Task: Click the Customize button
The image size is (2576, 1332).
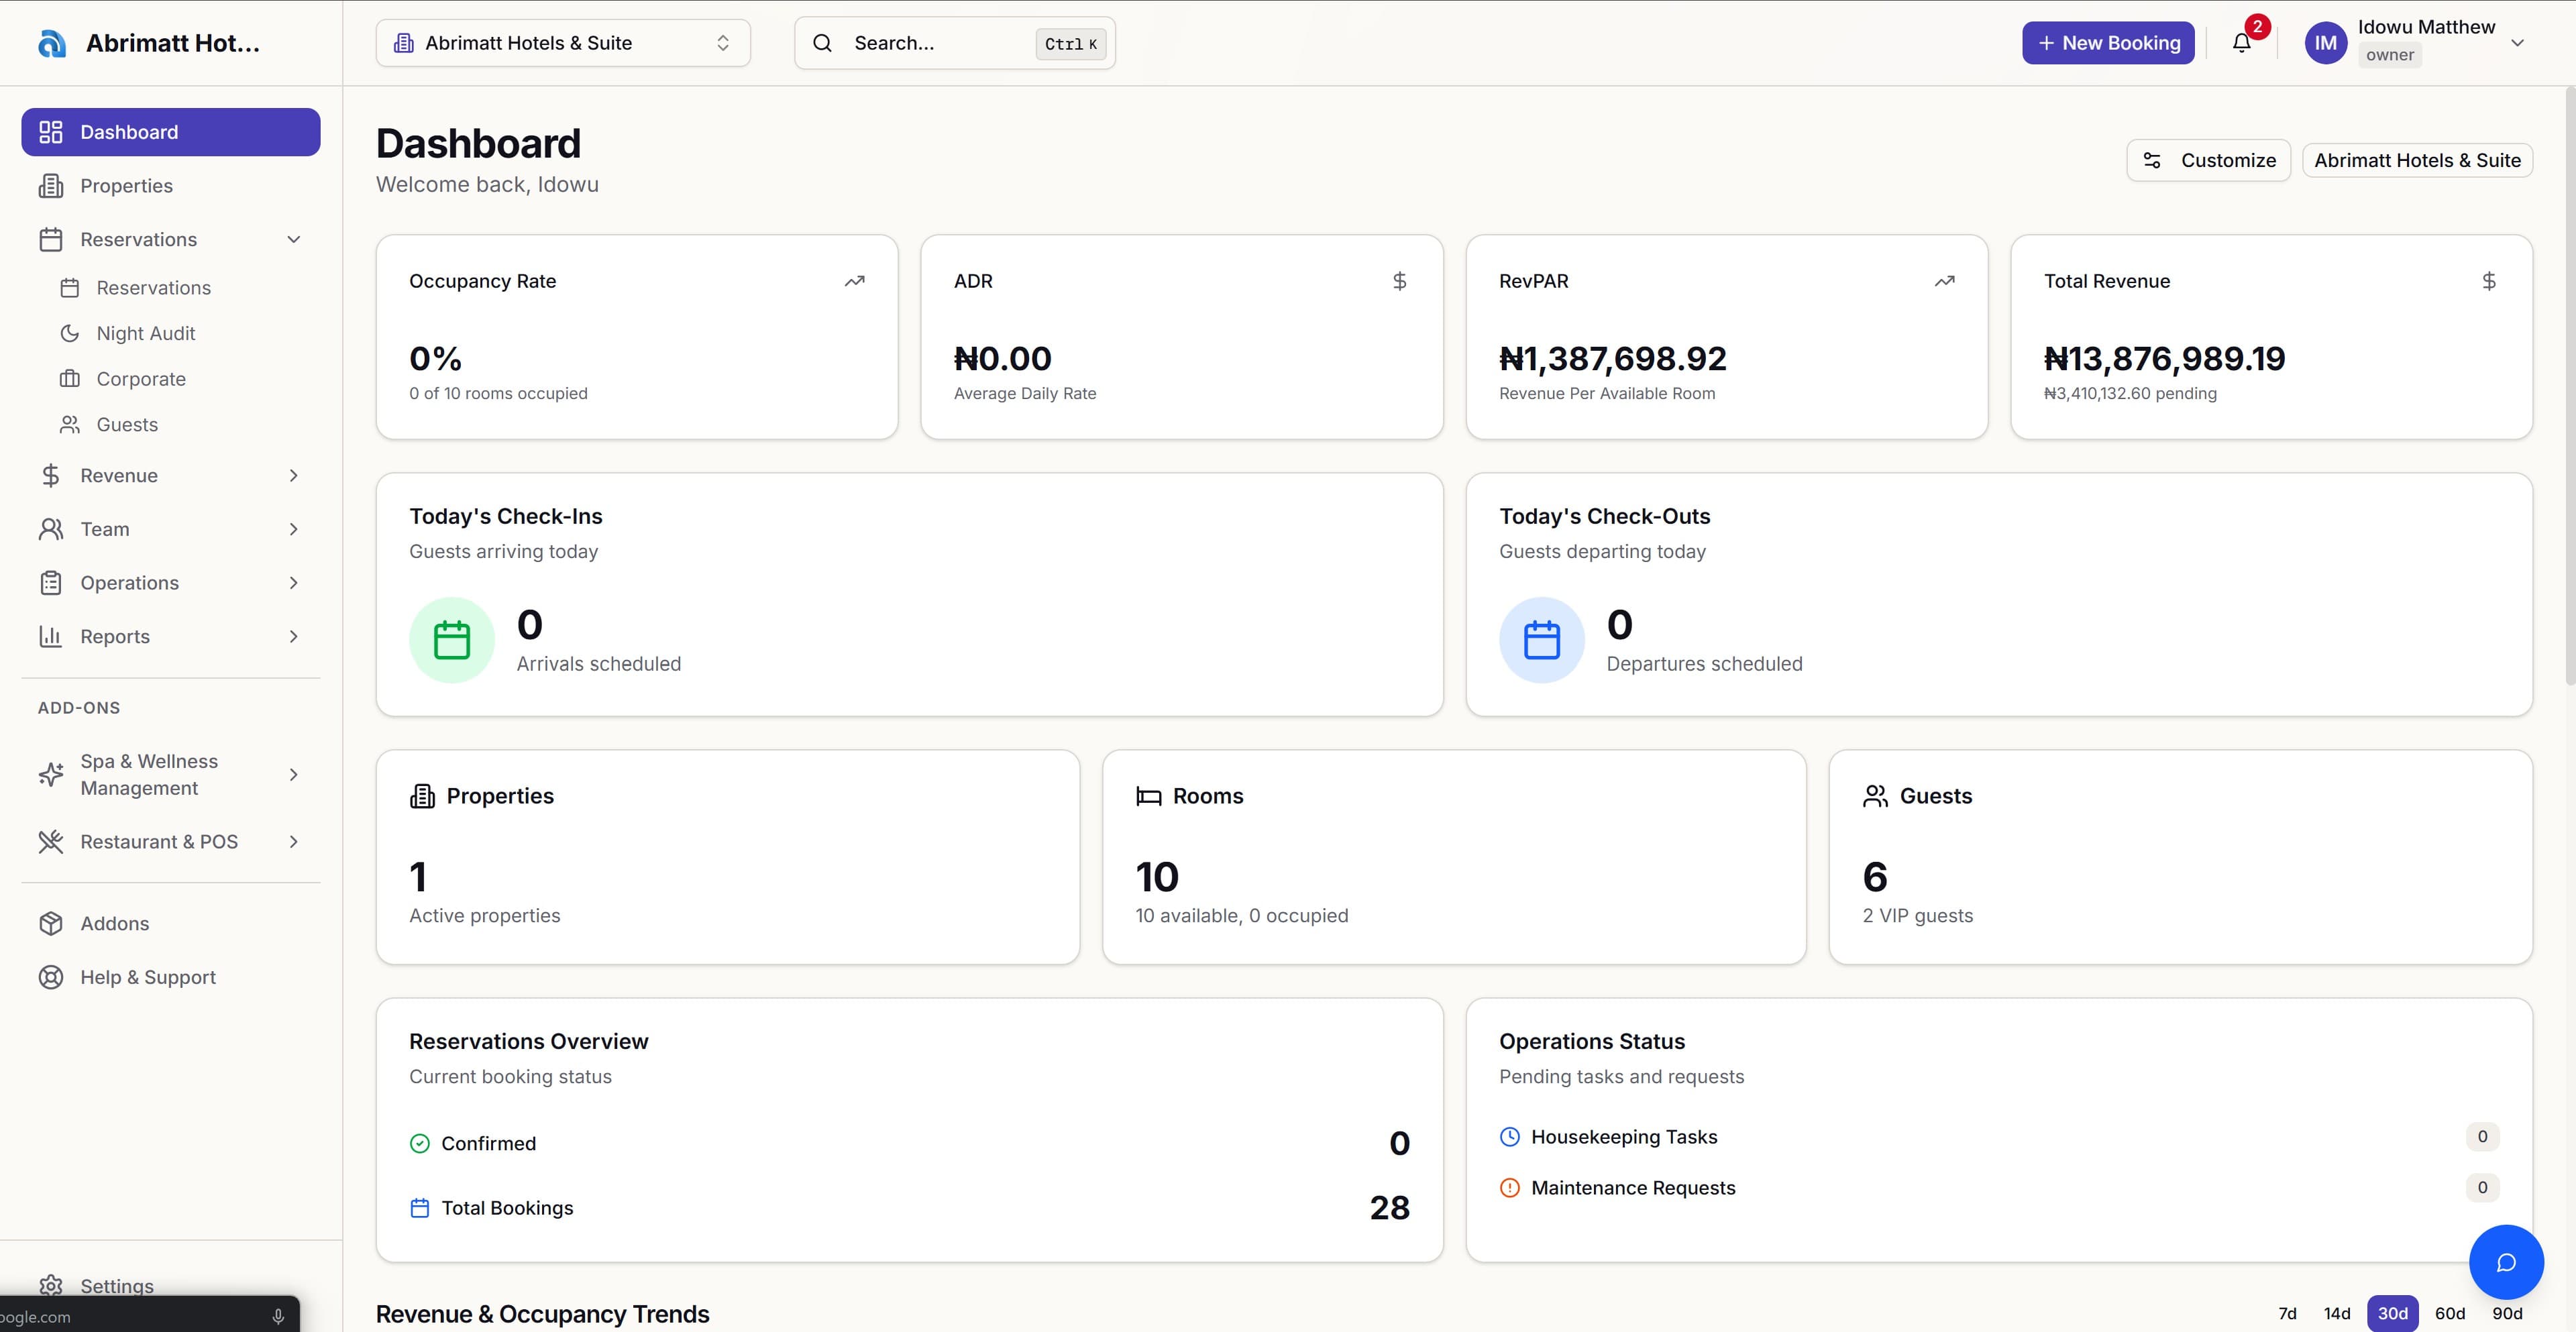Action: tap(2208, 160)
